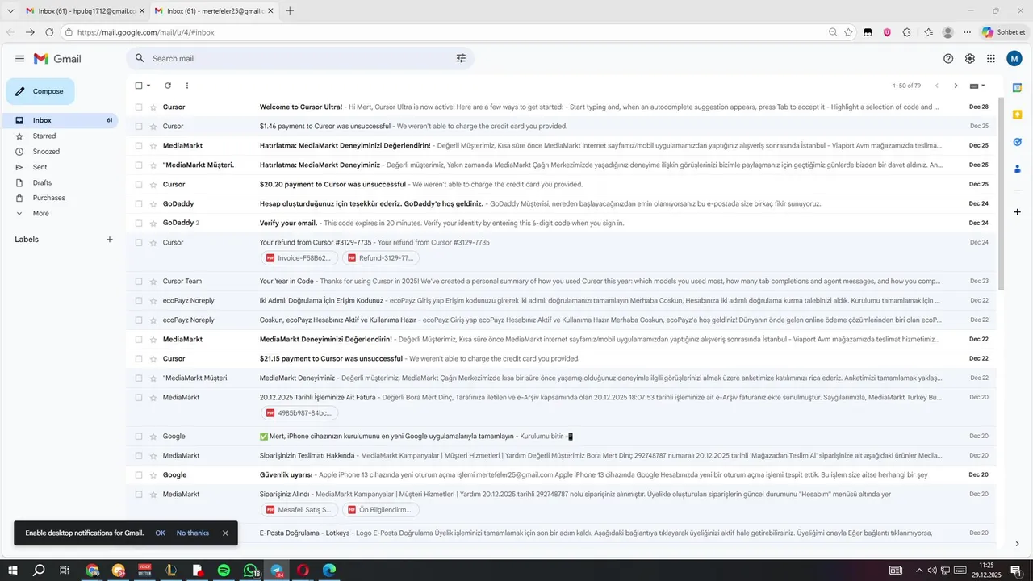Open the Sent folder
1033x581 pixels.
tap(62, 167)
